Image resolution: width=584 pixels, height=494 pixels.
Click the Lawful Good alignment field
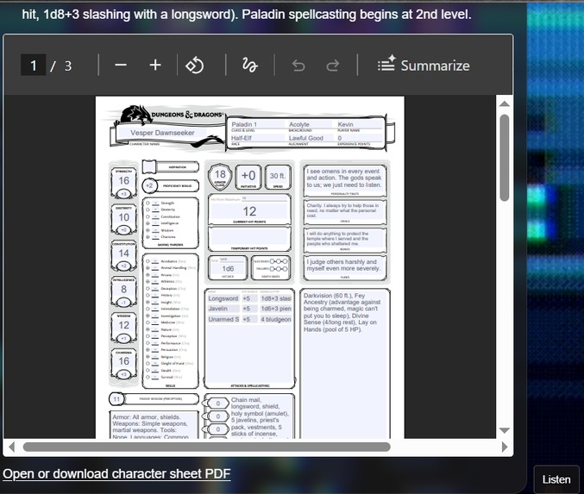(x=310, y=138)
